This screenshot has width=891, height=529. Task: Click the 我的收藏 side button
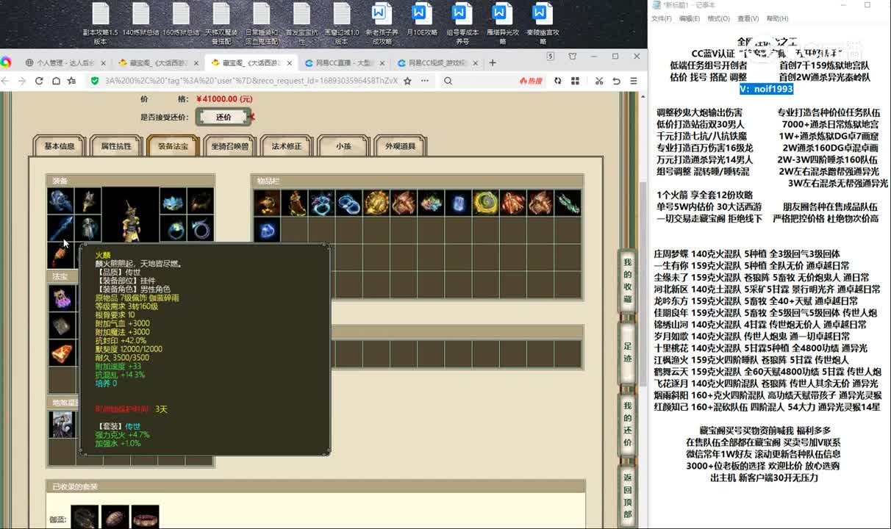point(628,281)
